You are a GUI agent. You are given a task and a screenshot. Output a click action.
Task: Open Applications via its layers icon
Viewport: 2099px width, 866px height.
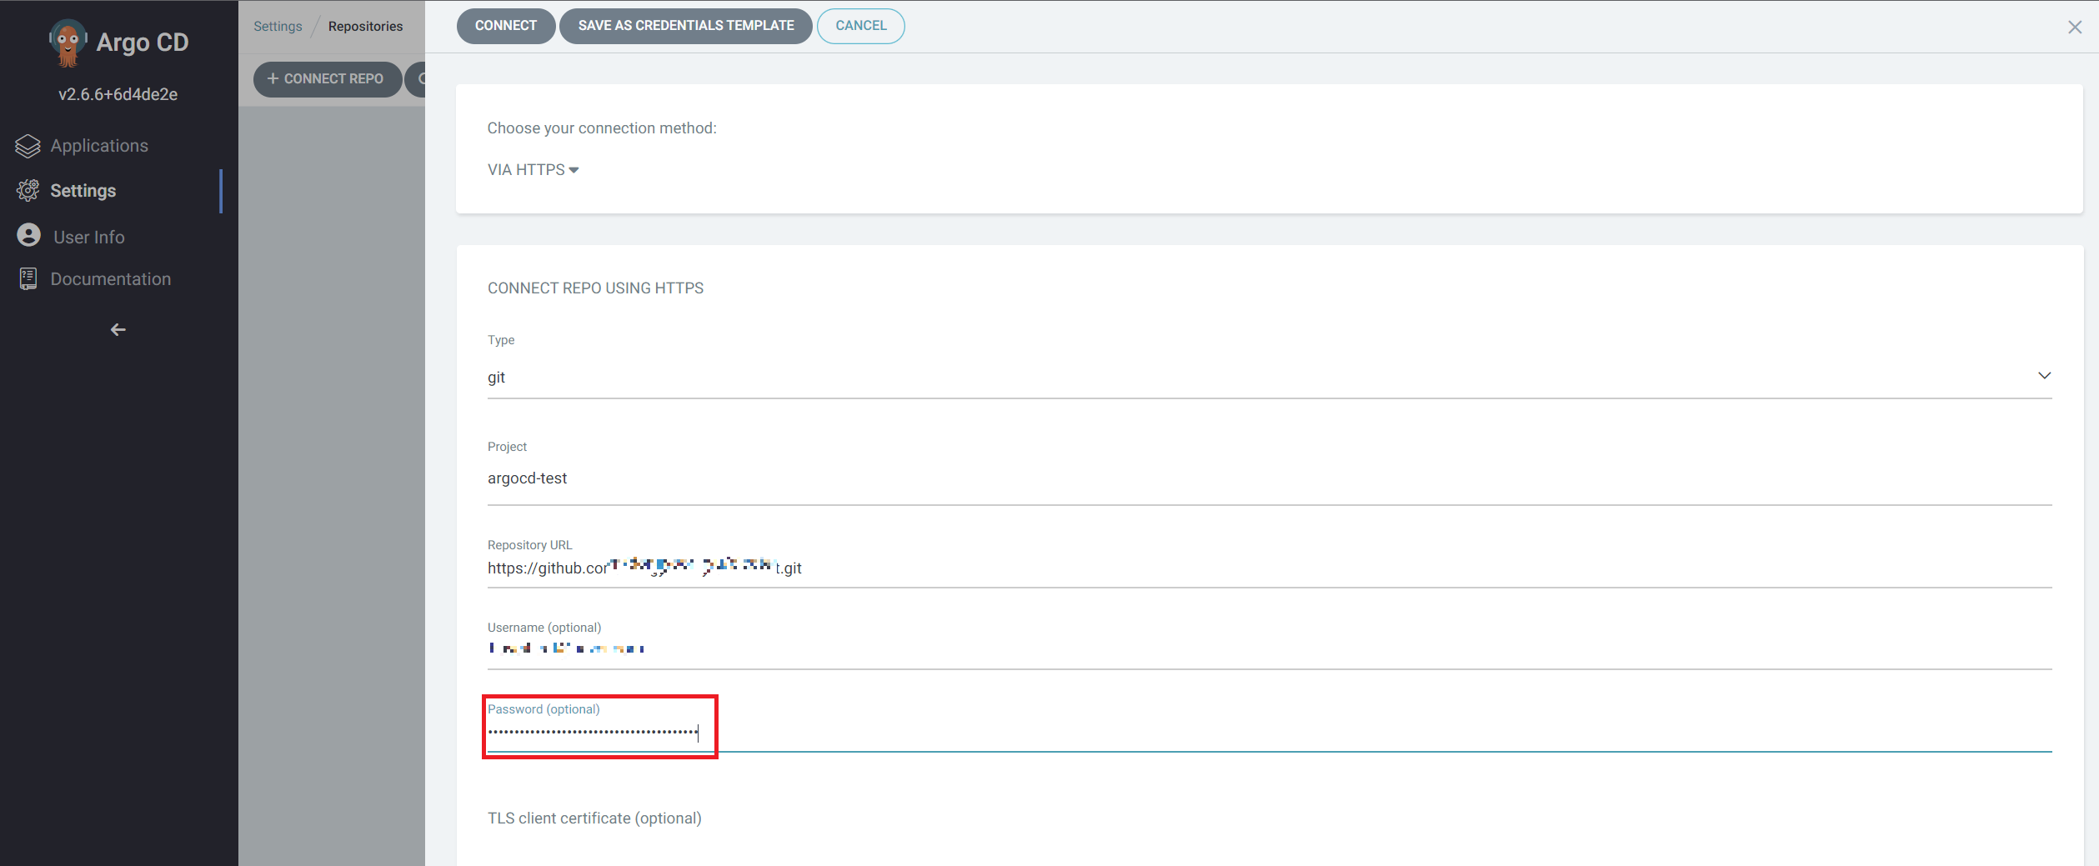coord(28,146)
